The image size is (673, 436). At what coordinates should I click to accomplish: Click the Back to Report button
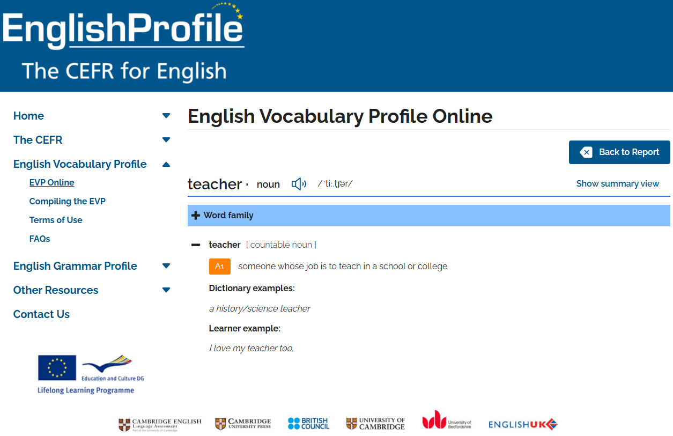click(x=619, y=152)
